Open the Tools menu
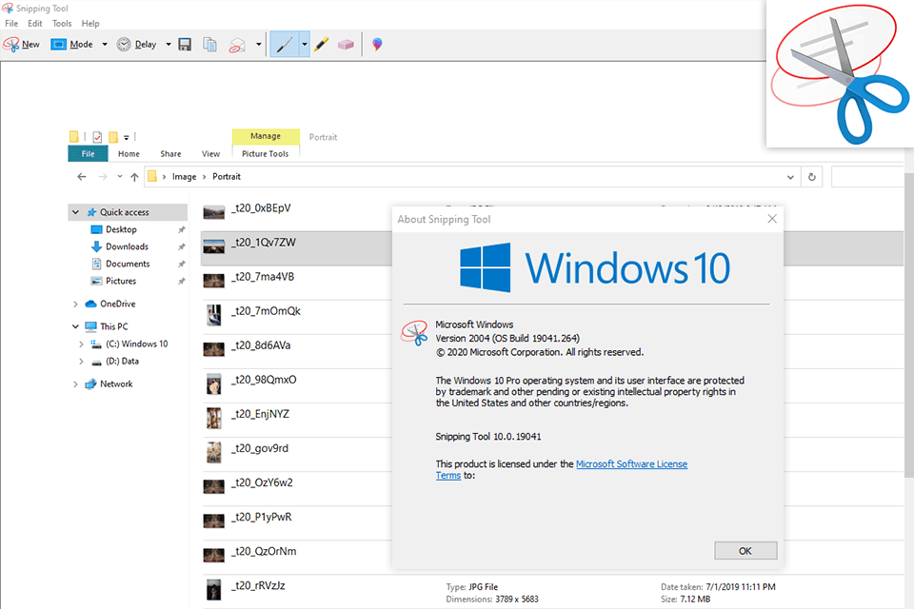The height and width of the screenshot is (609, 914). tap(62, 23)
